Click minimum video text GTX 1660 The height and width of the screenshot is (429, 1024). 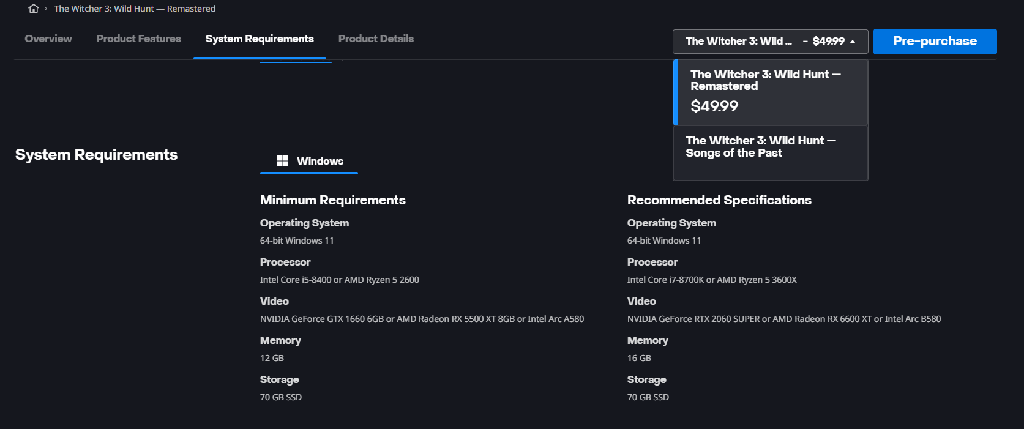(422, 319)
